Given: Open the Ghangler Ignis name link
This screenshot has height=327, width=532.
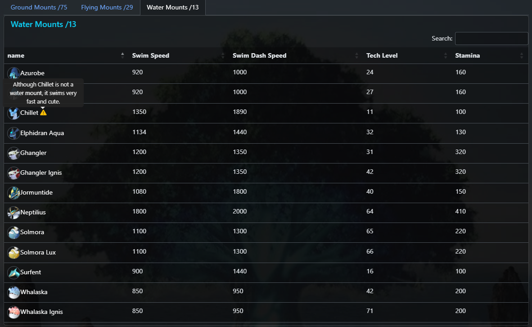Looking at the screenshot, I should pyautogui.click(x=41, y=173).
